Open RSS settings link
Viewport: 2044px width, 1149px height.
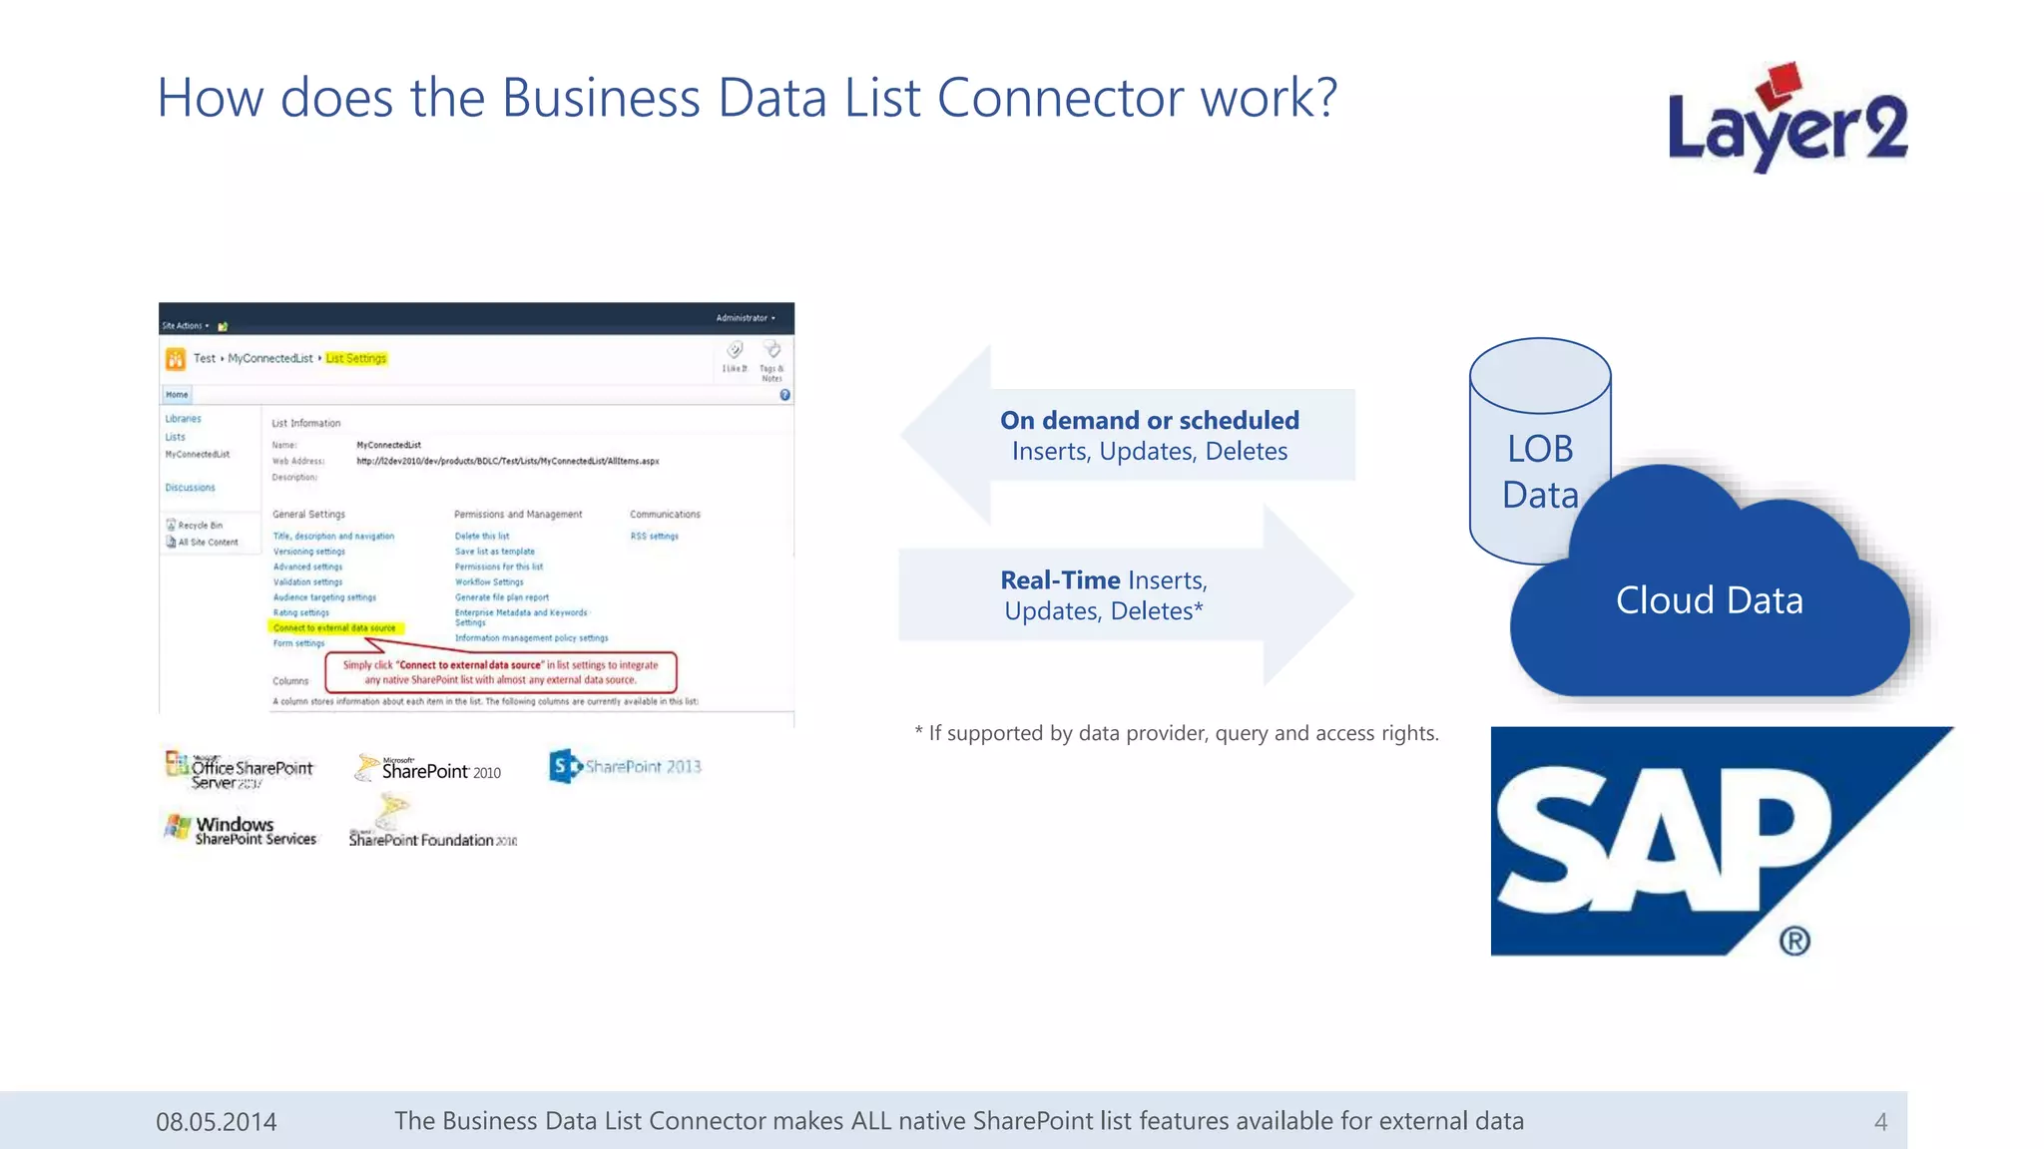pyautogui.click(x=654, y=537)
